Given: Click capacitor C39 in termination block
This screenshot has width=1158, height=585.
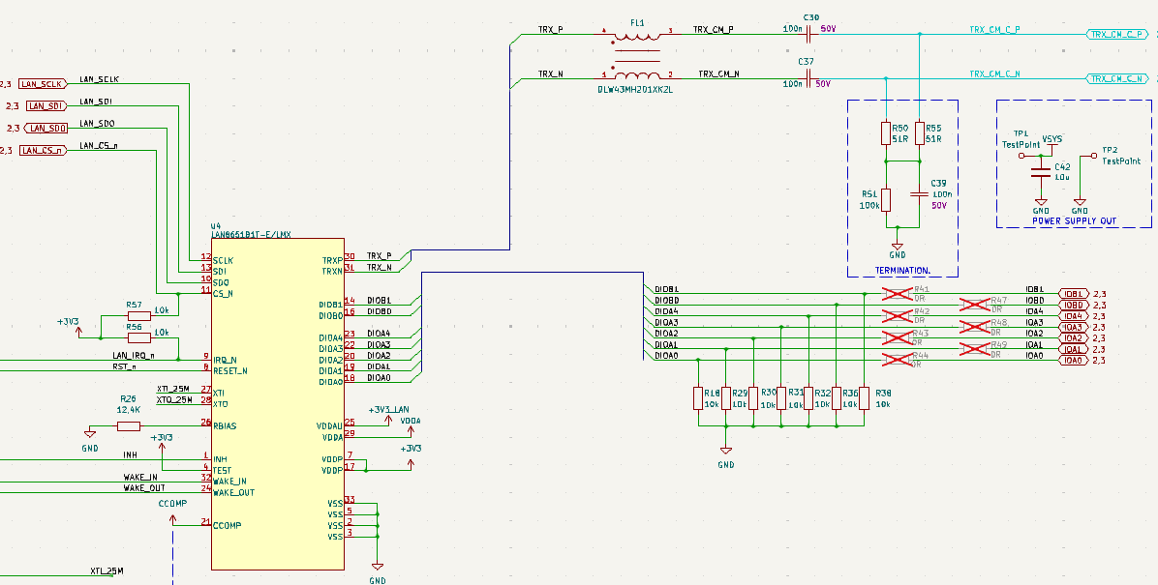Looking at the screenshot, I should coord(919,194).
